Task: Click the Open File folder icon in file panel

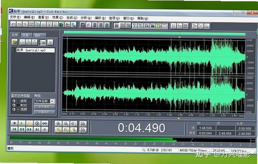Action: point(15,42)
